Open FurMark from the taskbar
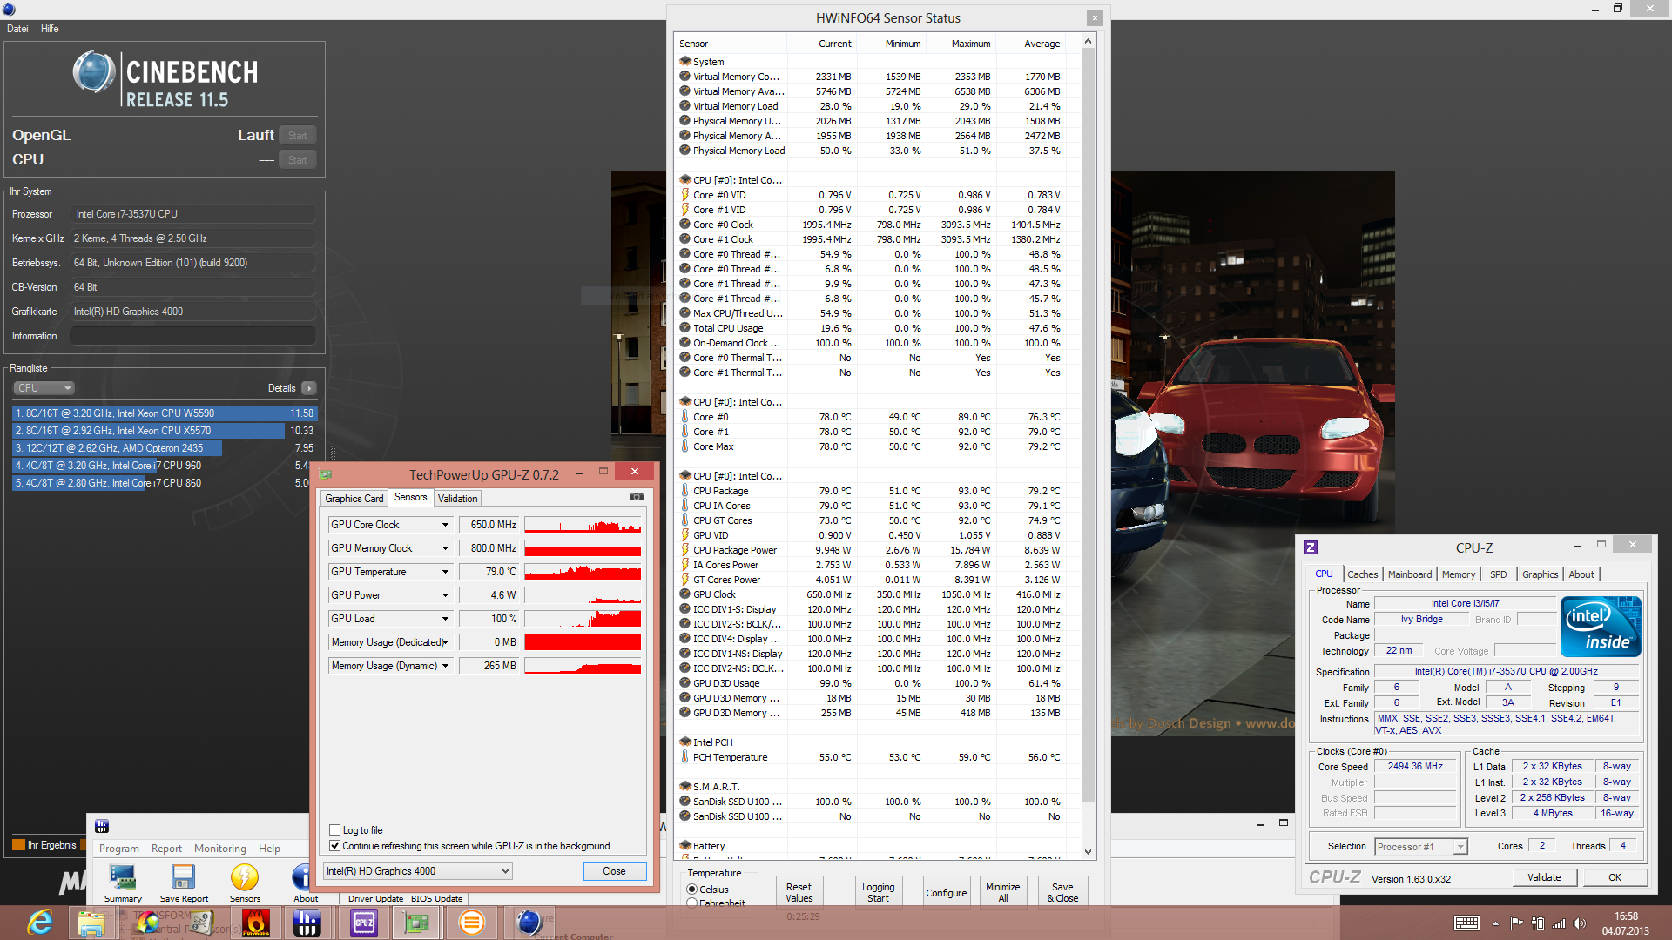 (x=256, y=923)
